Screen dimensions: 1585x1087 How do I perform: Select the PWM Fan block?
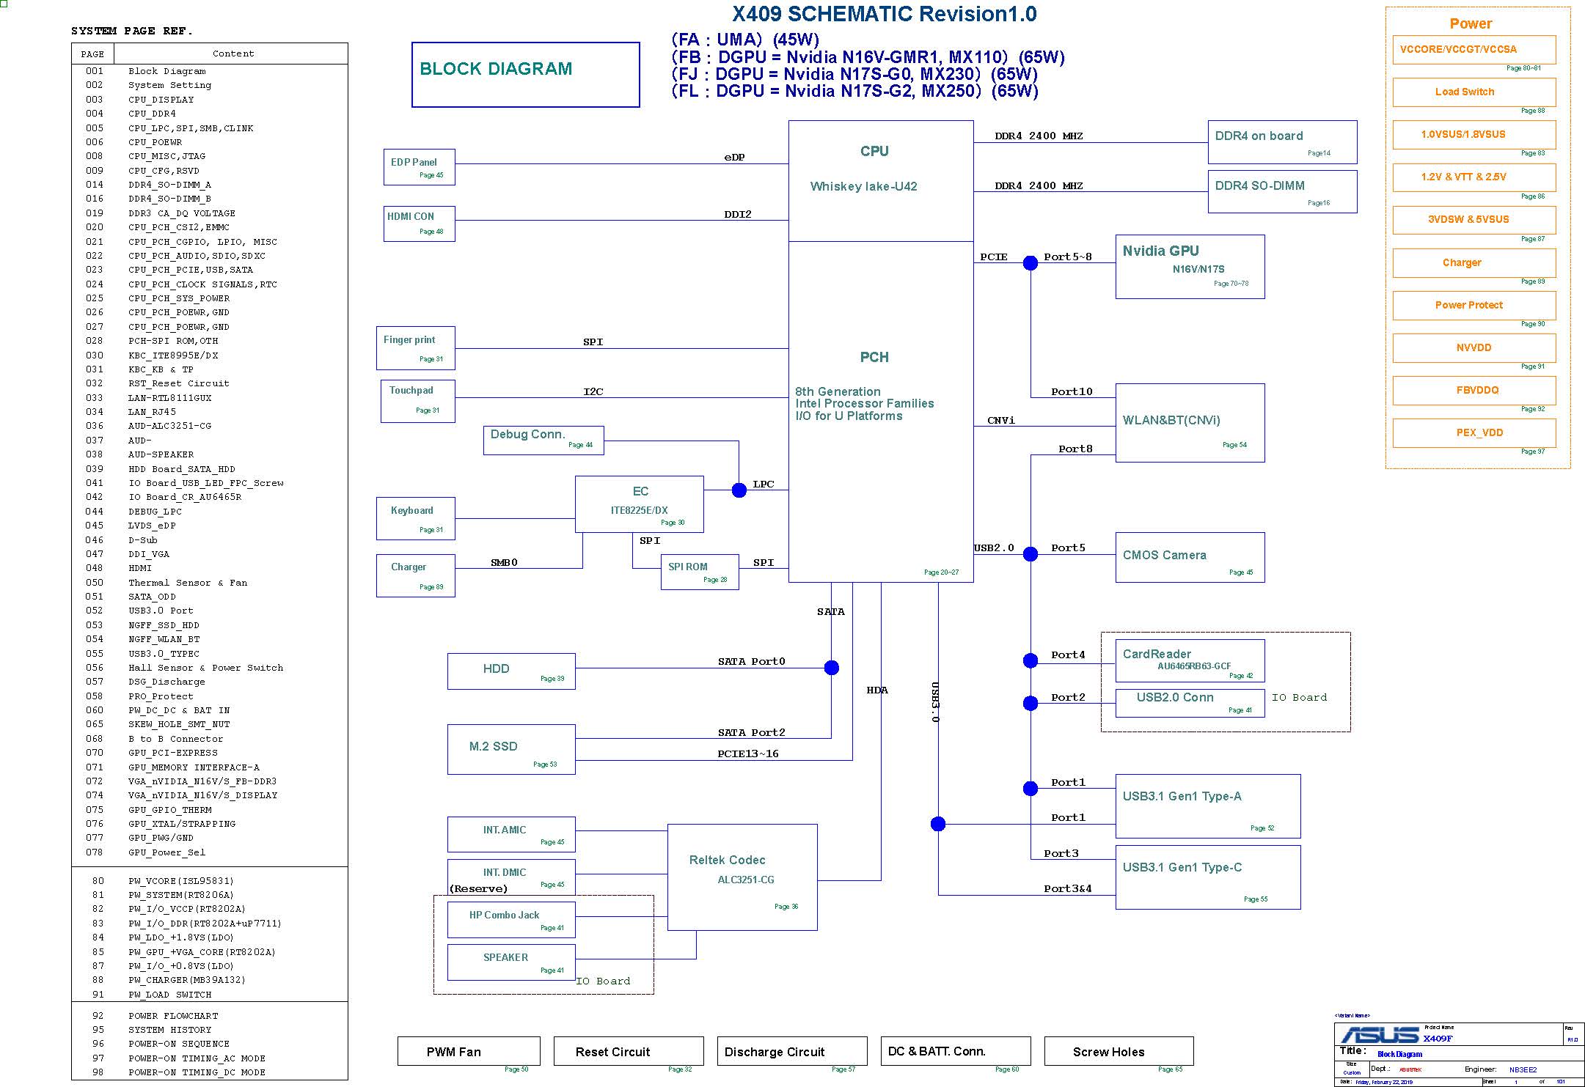(x=469, y=1051)
